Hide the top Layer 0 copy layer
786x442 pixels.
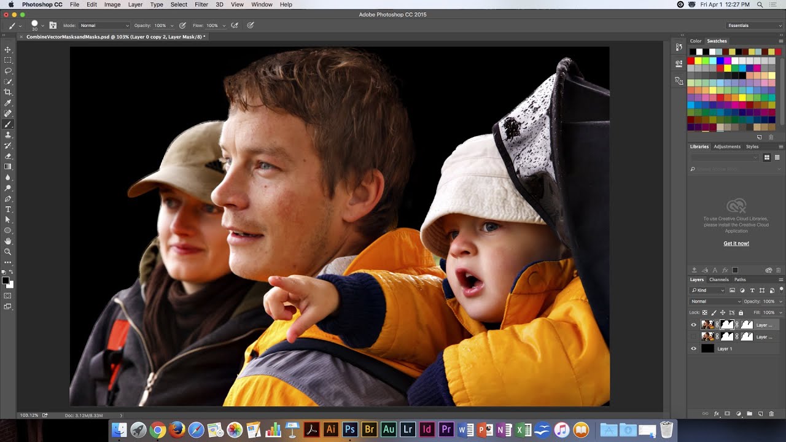click(694, 325)
